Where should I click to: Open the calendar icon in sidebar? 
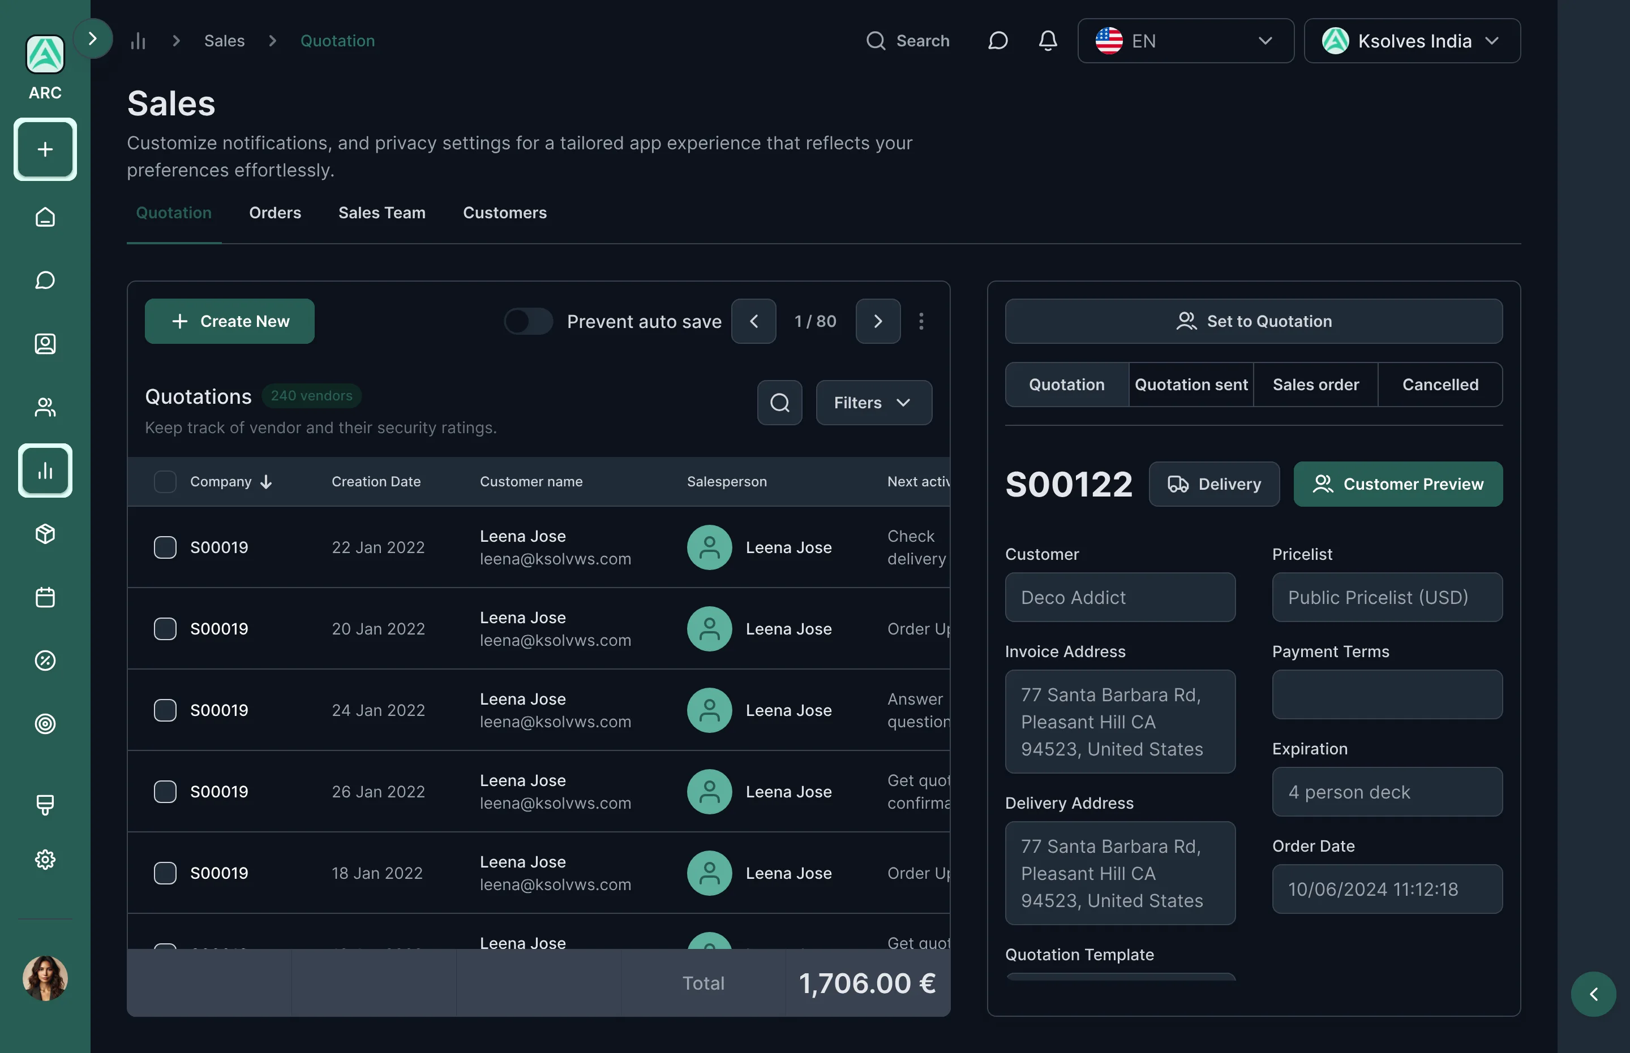click(x=45, y=598)
